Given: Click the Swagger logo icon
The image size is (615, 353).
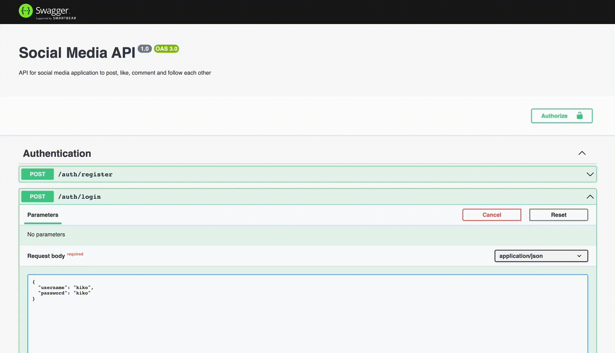Looking at the screenshot, I should pyautogui.click(x=26, y=11).
